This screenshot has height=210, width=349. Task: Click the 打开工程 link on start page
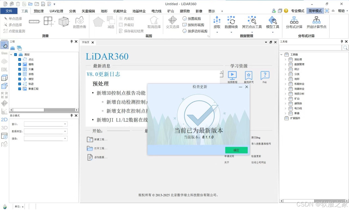click(97, 149)
